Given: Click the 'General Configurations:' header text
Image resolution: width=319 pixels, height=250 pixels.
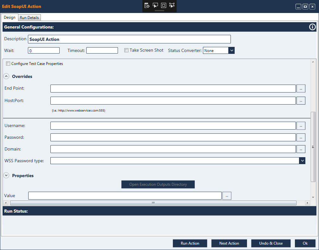Looking at the screenshot, I should [x=29, y=27].
